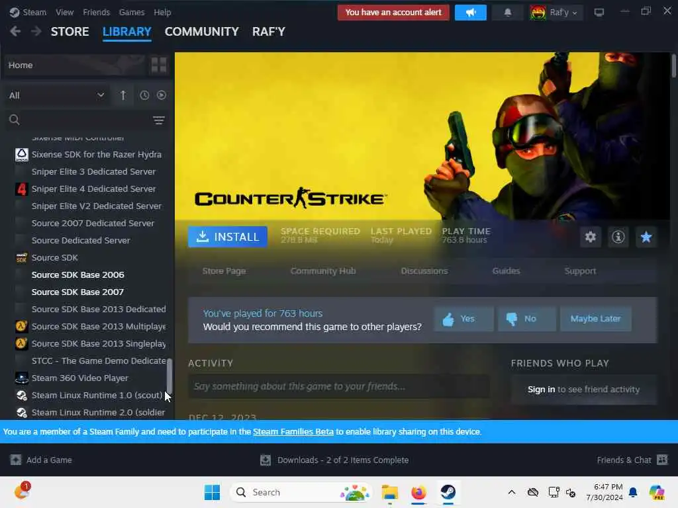Switch to the collections grid view icon
Viewport: 678px width, 508px height.
click(159, 65)
